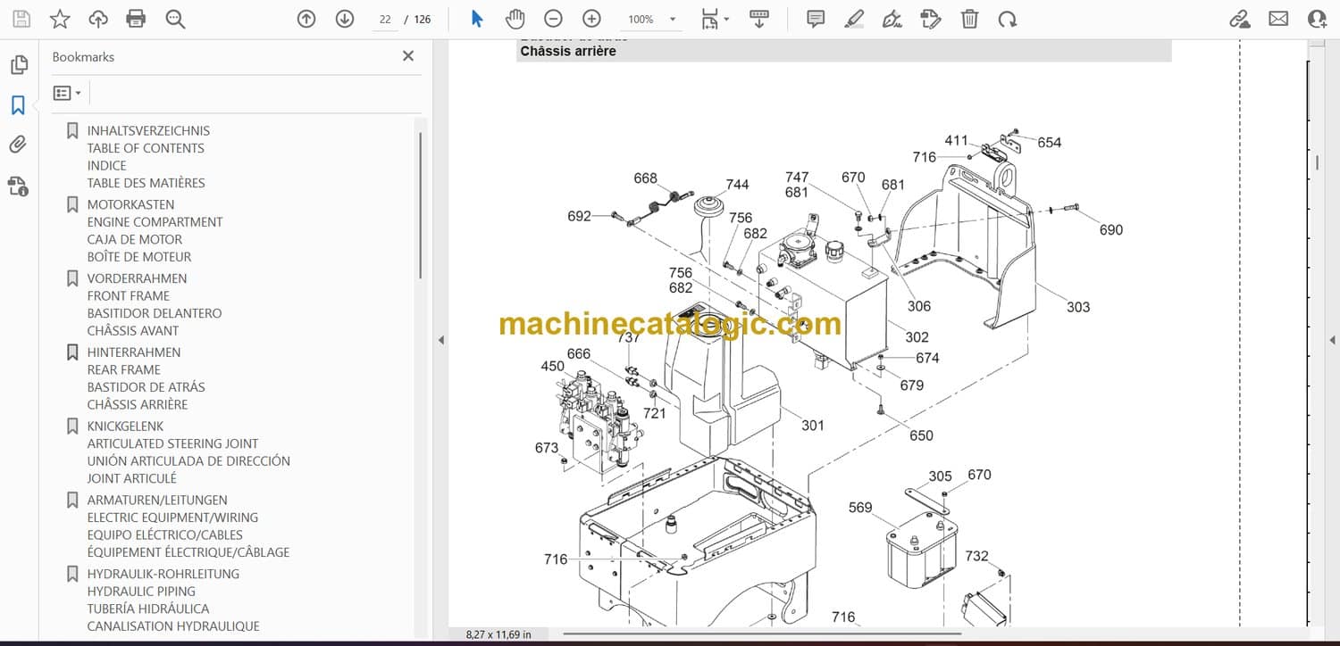
Task: Click the Save file icon
Action: 21,19
